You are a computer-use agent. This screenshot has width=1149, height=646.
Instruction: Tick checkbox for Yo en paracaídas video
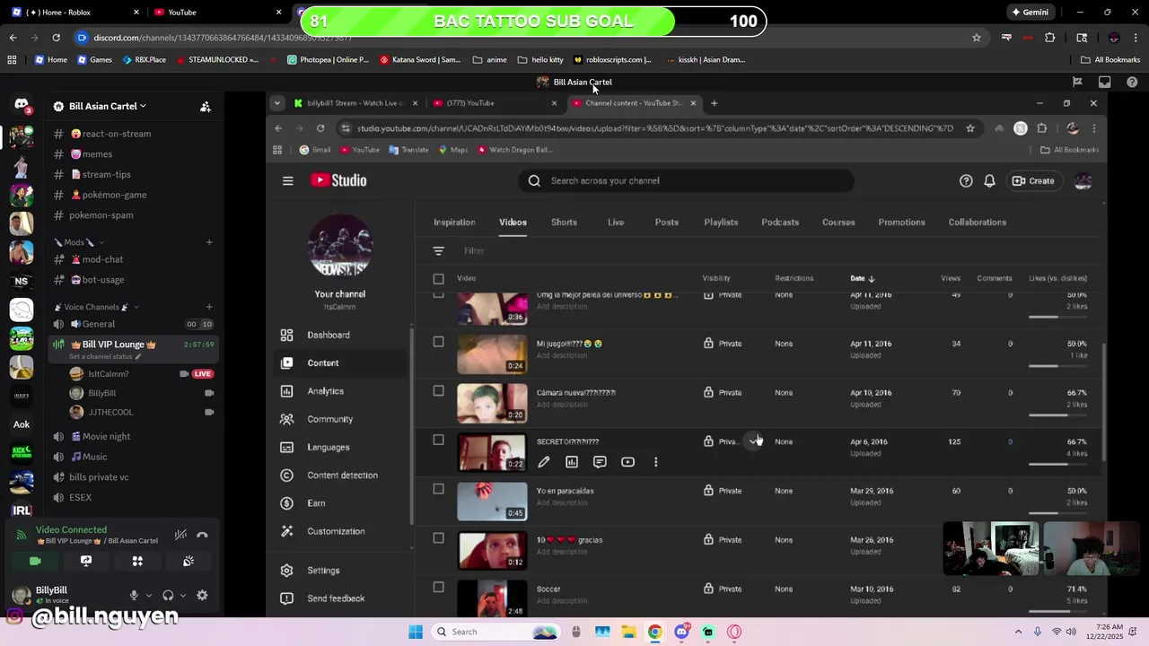(438, 489)
